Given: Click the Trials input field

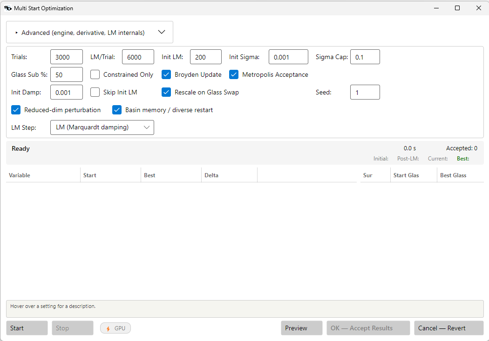Looking at the screenshot, I should (x=67, y=57).
